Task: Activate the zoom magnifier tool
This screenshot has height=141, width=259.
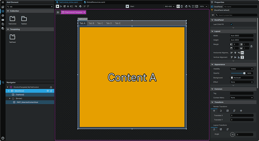Action: point(190,6)
